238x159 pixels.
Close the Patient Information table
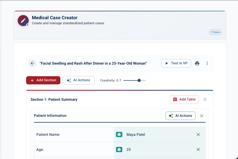[201, 115]
